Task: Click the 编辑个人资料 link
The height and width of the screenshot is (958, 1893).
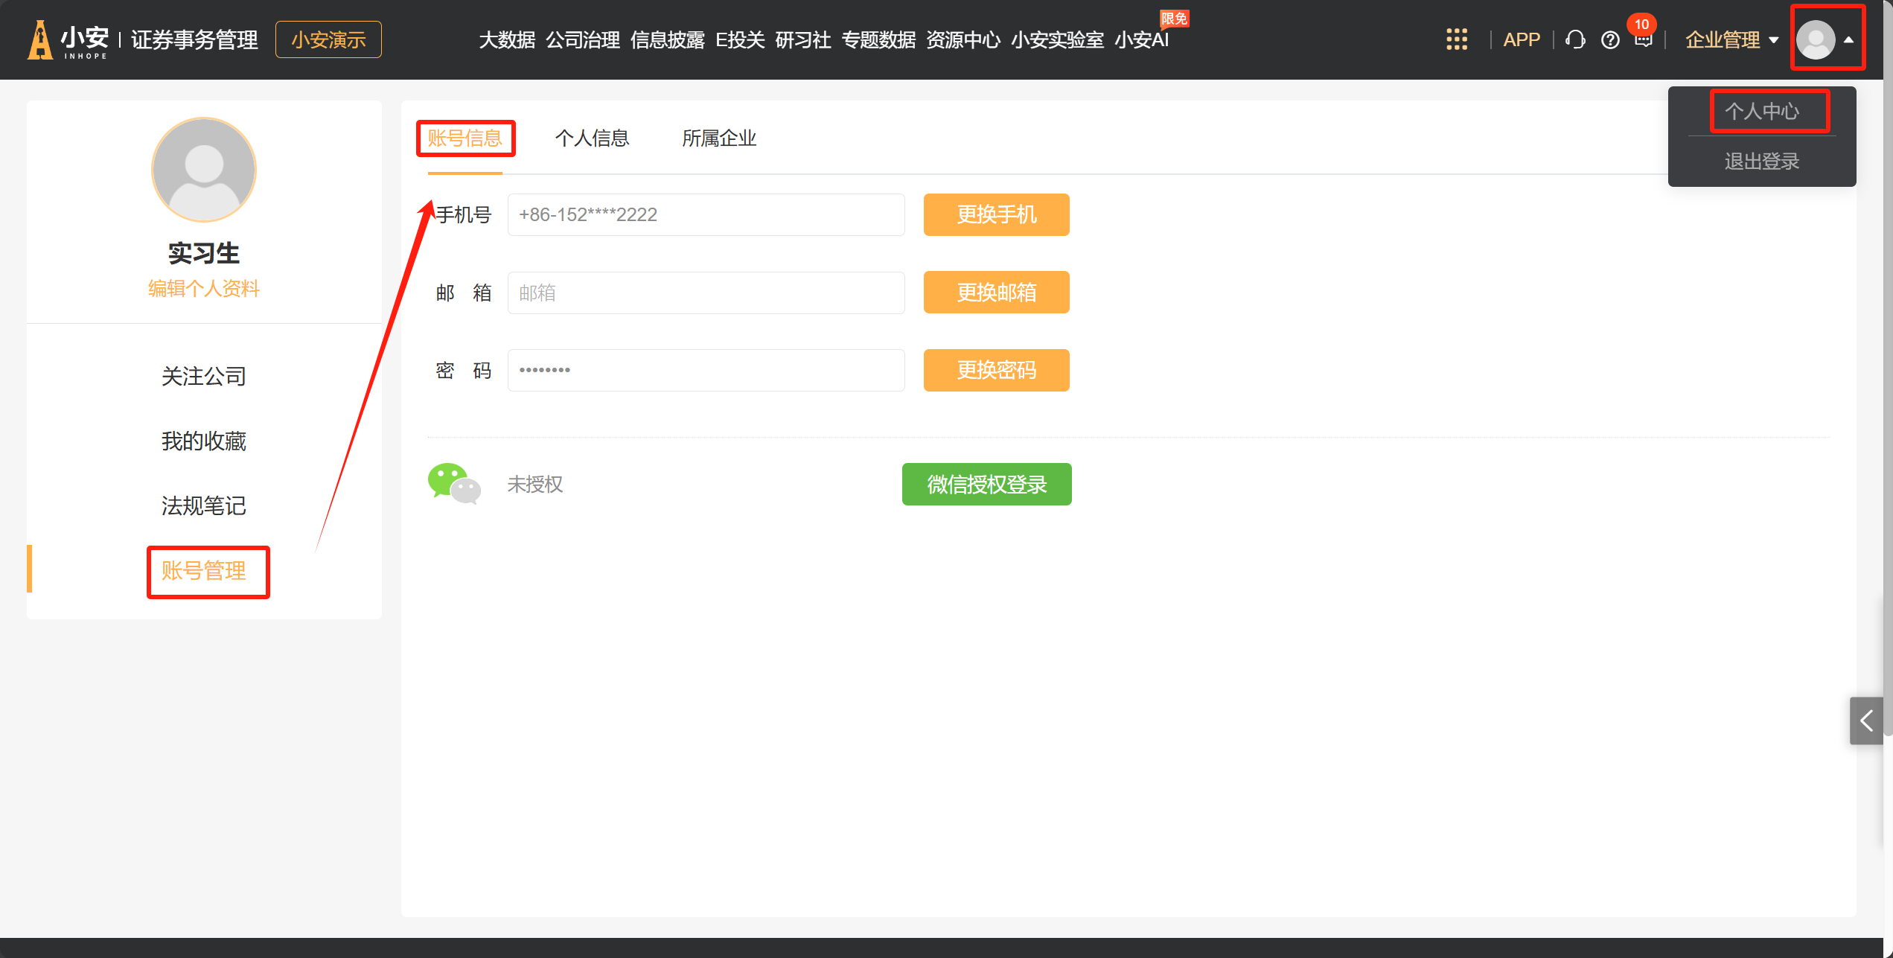Action: [x=203, y=288]
